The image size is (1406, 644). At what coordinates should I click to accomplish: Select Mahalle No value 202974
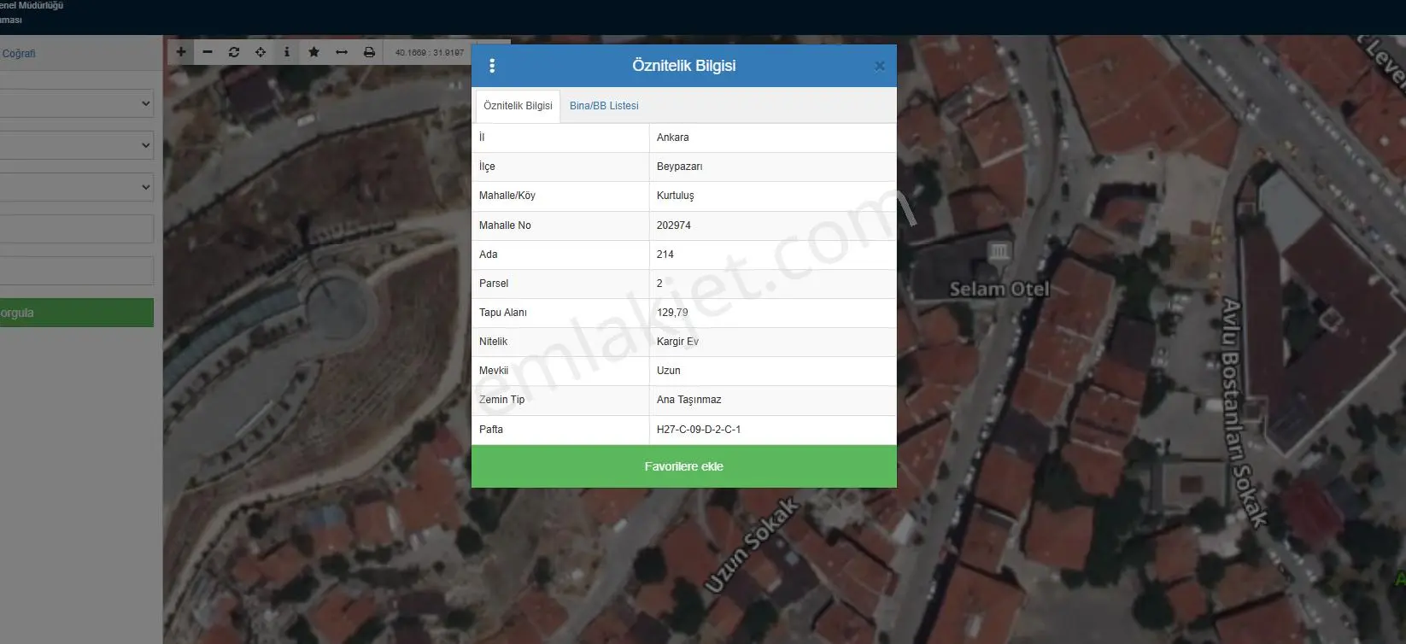coord(674,225)
